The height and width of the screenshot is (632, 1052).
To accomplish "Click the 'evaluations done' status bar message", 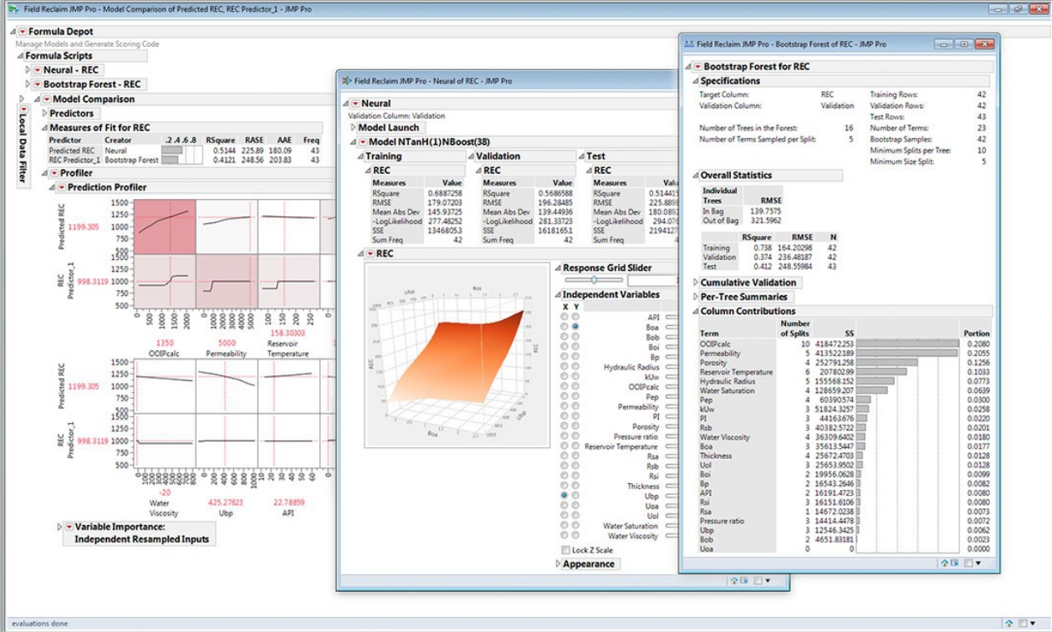I will (x=39, y=624).
